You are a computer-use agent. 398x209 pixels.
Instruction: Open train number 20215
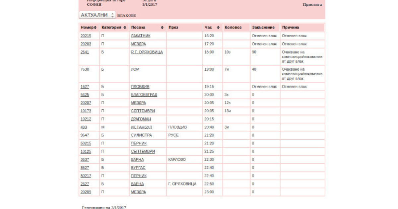(86, 36)
